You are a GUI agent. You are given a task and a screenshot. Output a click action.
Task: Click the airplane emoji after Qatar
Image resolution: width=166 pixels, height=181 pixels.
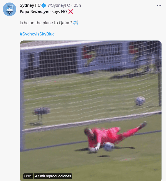point(76,23)
